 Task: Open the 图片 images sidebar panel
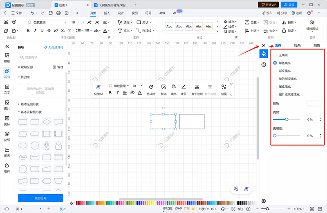pos(7,105)
